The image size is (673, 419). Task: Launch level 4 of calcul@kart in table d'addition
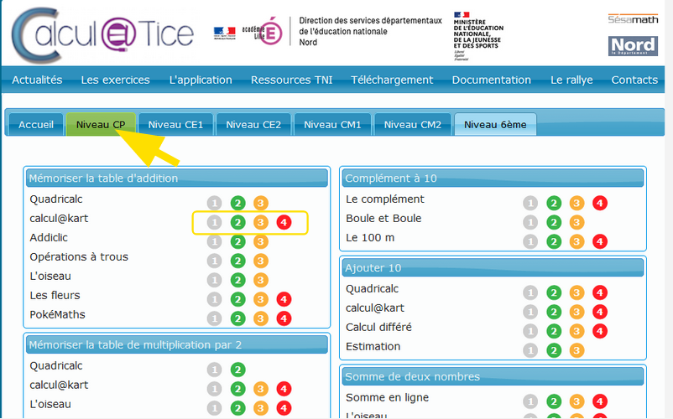click(x=284, y=222)
